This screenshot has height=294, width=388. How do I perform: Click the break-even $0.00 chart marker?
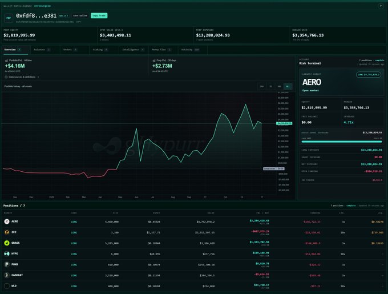274,169
